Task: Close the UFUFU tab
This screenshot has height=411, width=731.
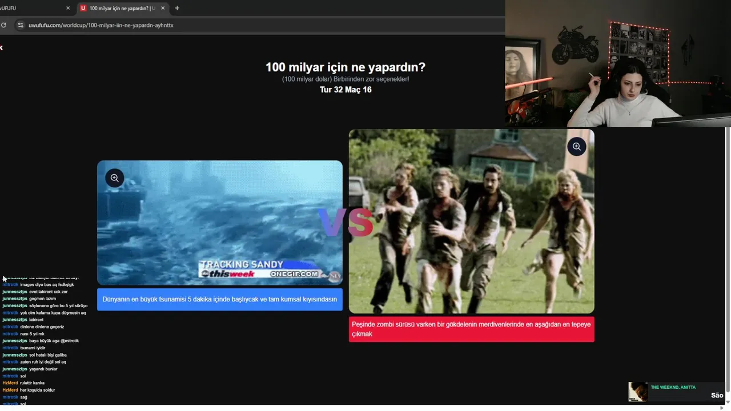Action: pos(68,8)
